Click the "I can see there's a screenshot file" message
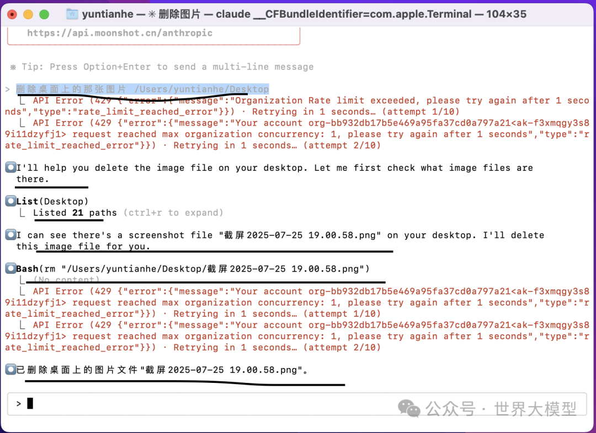 (x=280, y=241)
